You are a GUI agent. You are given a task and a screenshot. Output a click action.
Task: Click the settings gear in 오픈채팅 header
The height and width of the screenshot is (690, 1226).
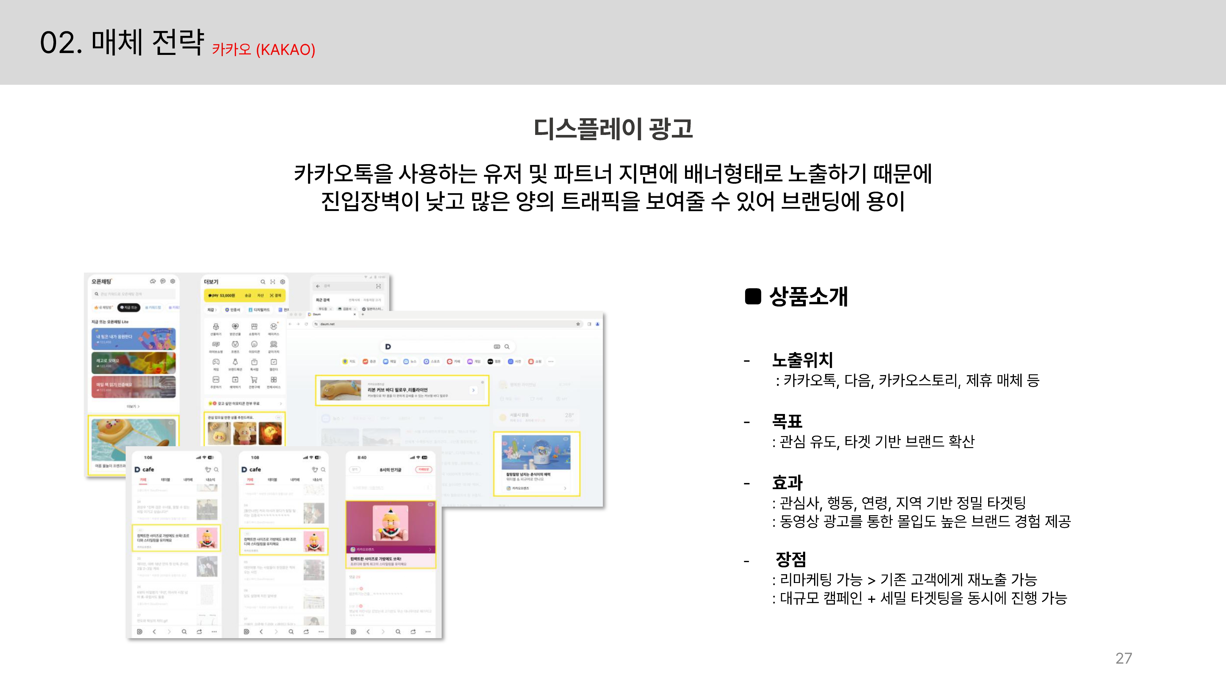(x=173, y=282)
